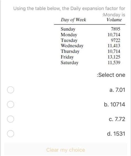Click the Friday volume value 13,125

(114, 57)
